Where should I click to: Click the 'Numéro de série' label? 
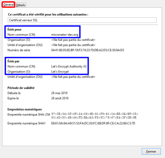click(19, 50)
